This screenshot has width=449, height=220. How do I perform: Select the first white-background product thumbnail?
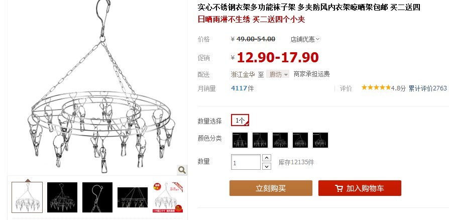[27, 197]
